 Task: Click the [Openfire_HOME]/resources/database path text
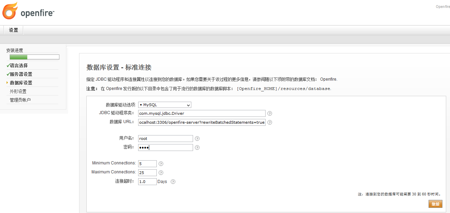coord(283,89)
